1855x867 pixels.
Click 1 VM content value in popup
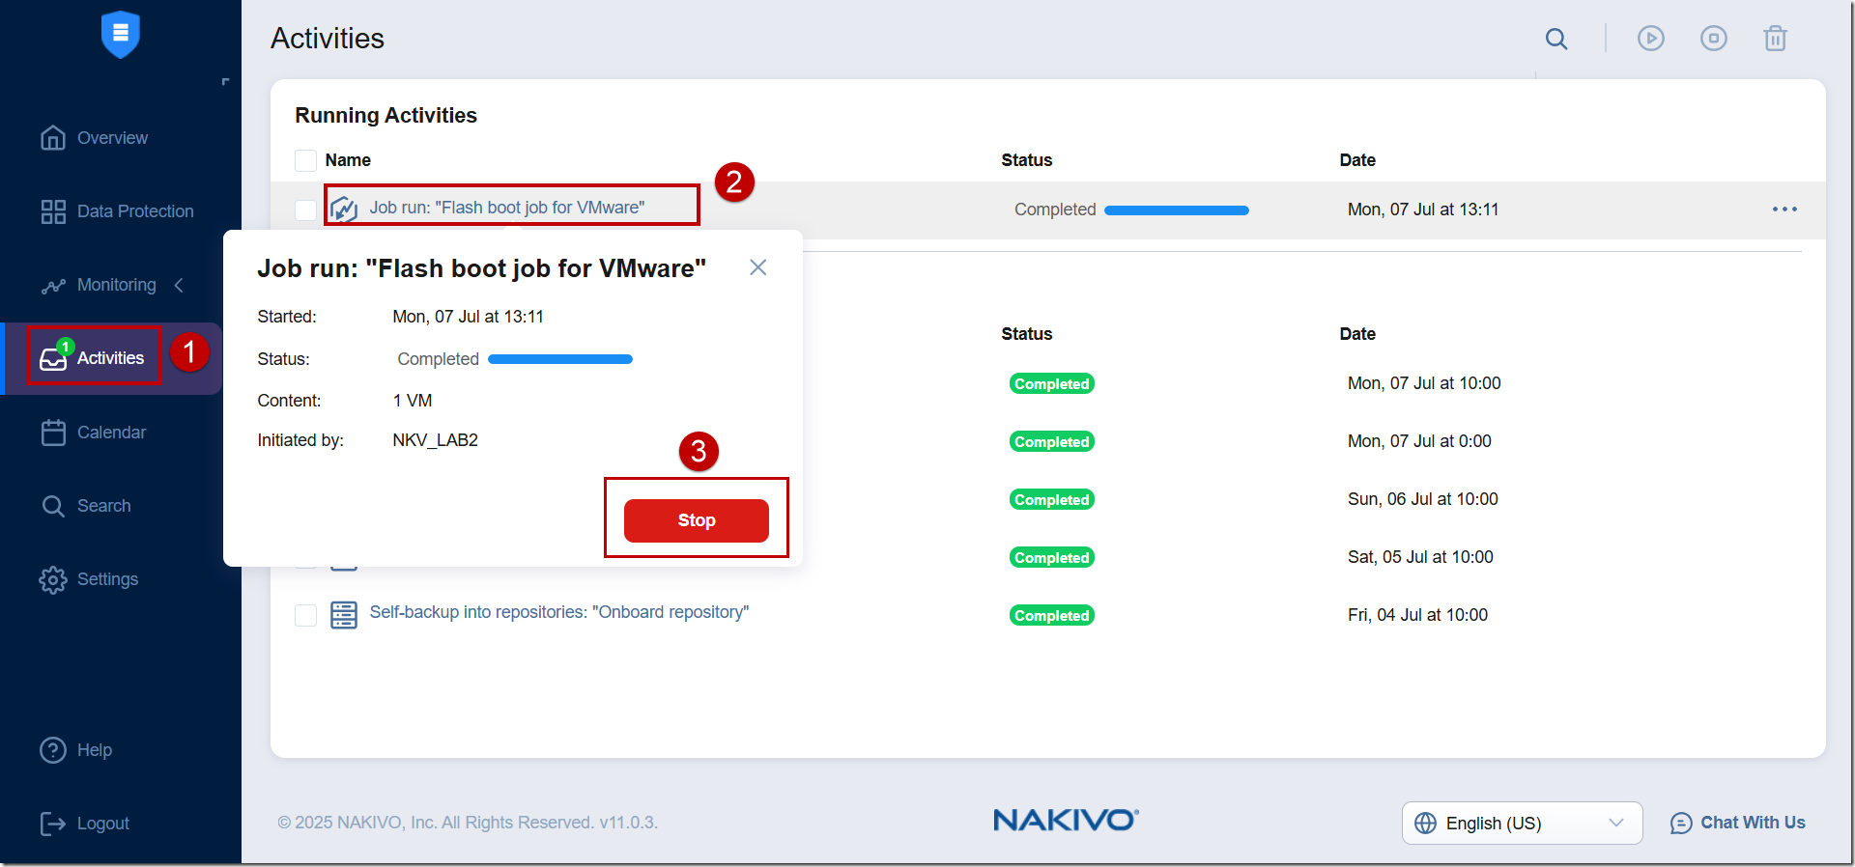pos(413,401)
